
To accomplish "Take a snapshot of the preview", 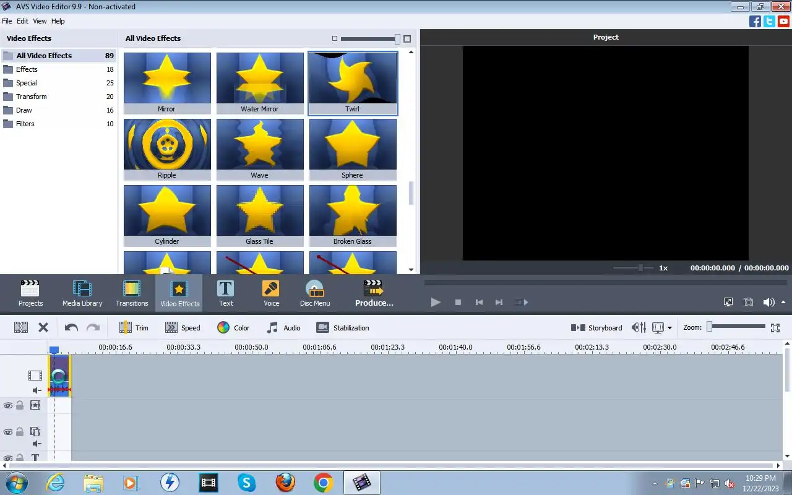I will tap(748, 302).
